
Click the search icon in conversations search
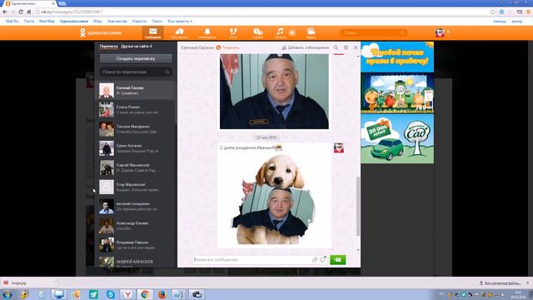point(167,72)
